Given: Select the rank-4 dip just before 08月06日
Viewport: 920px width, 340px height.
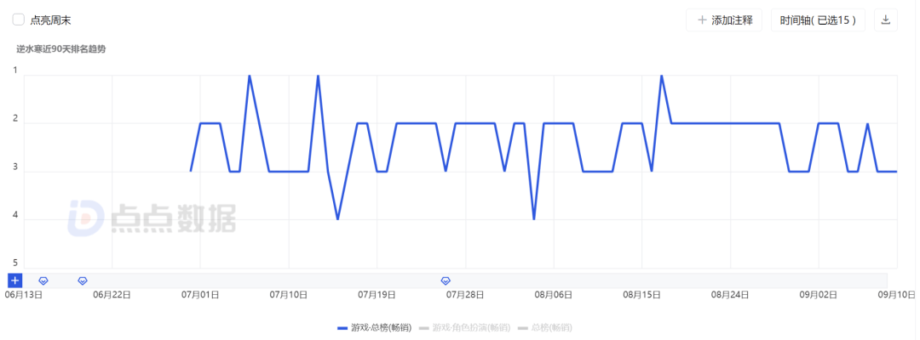Looking at the screenshot, I should 534,219.
